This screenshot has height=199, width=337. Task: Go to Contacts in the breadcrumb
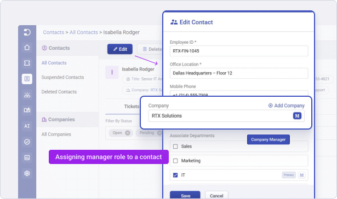[54, 32]
